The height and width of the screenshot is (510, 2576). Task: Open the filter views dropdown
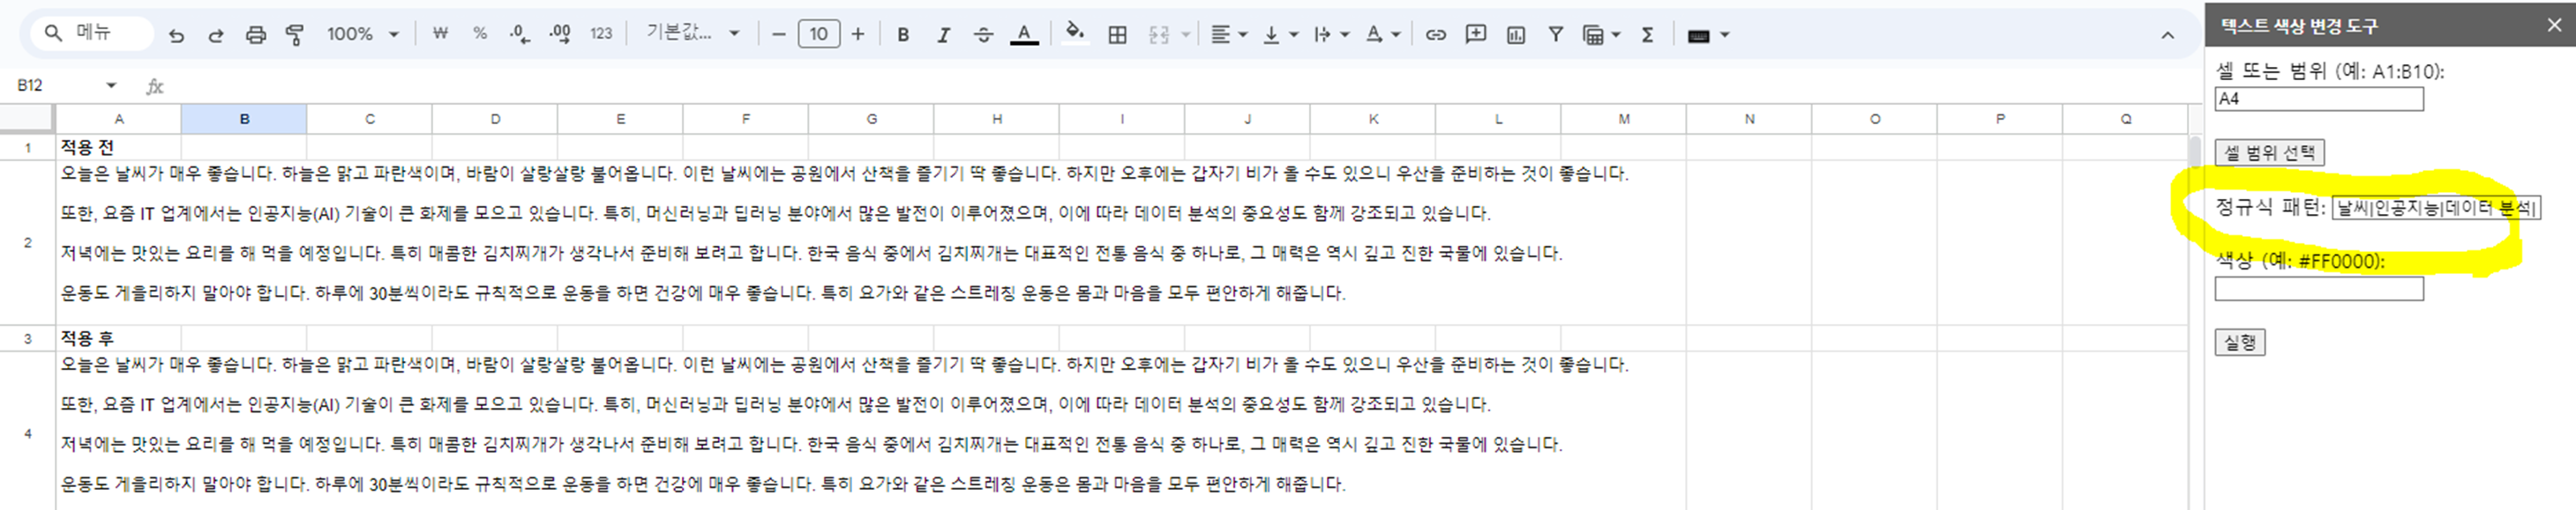(1601, 35)
